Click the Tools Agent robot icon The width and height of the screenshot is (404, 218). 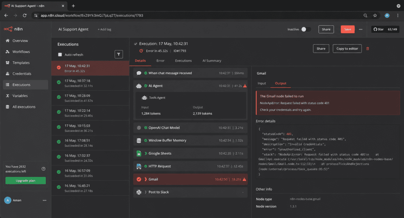coord(144,98)
